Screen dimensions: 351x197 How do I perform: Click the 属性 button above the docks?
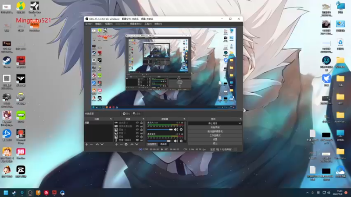click(x=126, y=114)
